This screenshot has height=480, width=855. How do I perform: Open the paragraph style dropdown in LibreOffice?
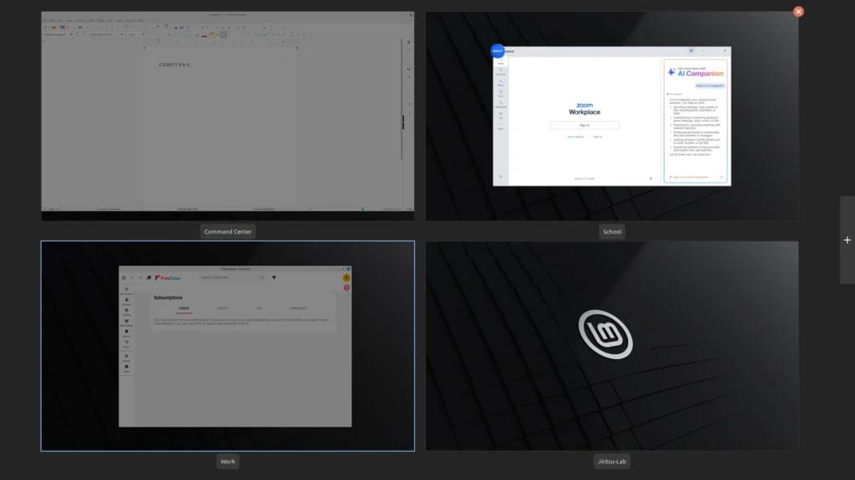tap(71, 34)
